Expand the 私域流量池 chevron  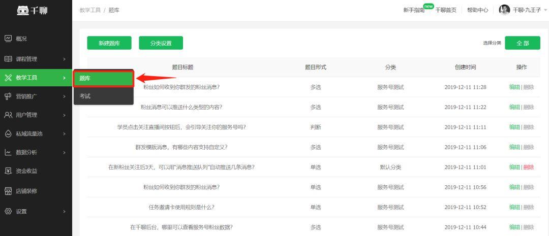click(64, 133)
